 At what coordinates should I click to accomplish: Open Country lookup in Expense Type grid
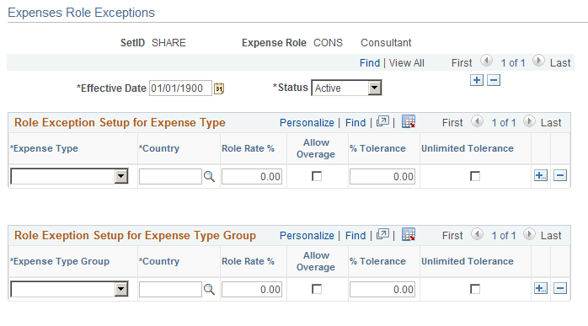click(x=209, y=176)
